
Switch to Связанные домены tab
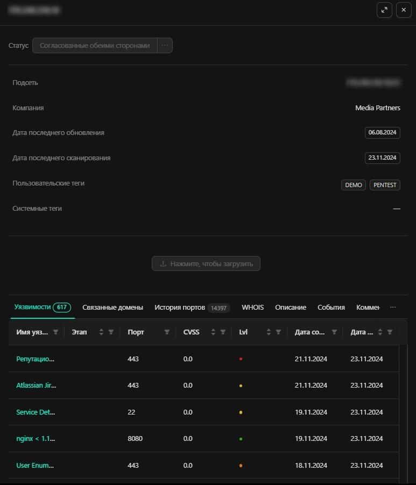click(x=112, y=308)
